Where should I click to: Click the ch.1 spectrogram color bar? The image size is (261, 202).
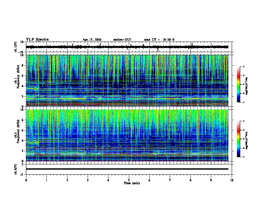click(239, 84)
